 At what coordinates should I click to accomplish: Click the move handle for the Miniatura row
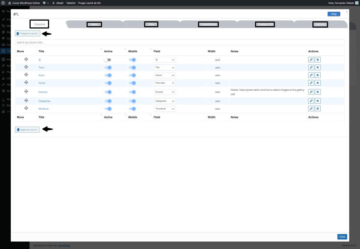click(x=26, y=108)
